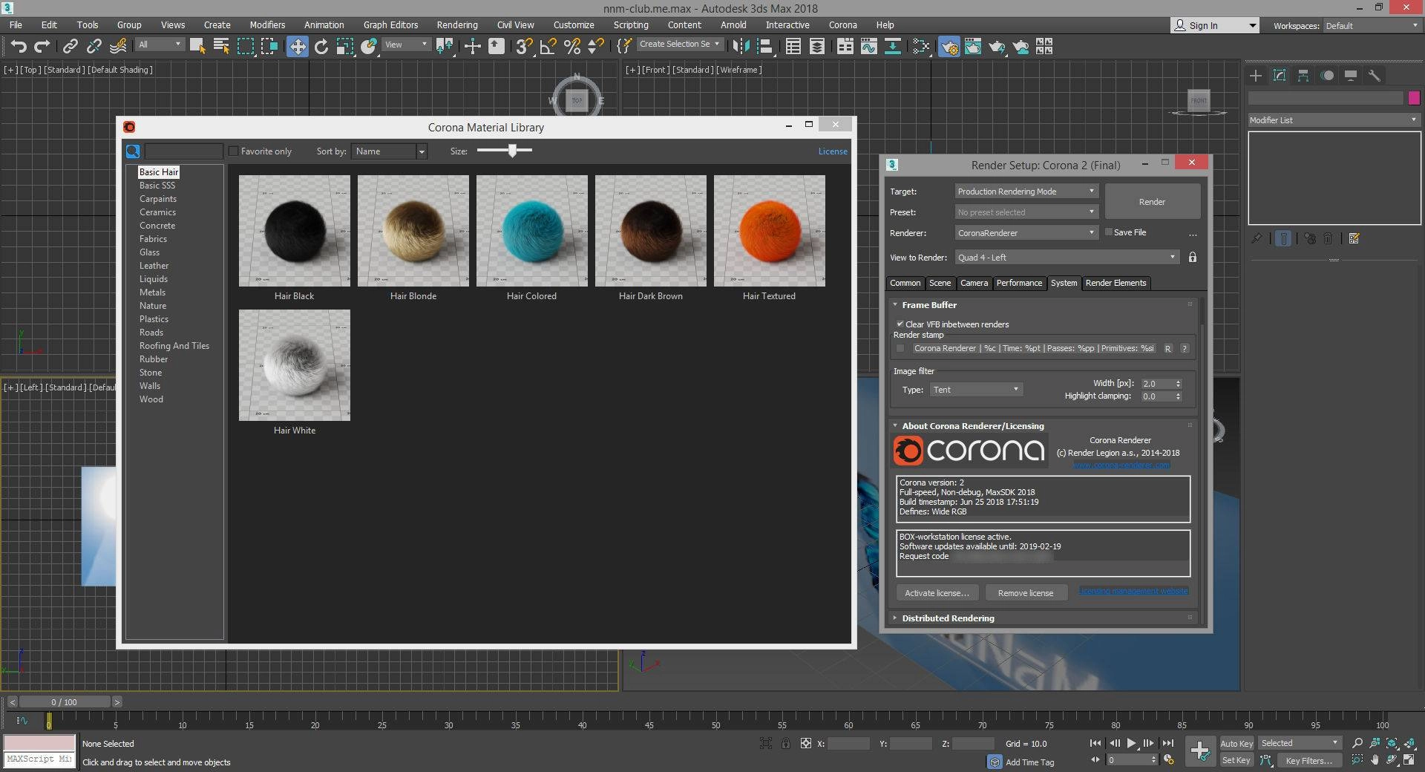Toggle the Percent Snap button
The image size is (1425, 772).
[571, 46]
